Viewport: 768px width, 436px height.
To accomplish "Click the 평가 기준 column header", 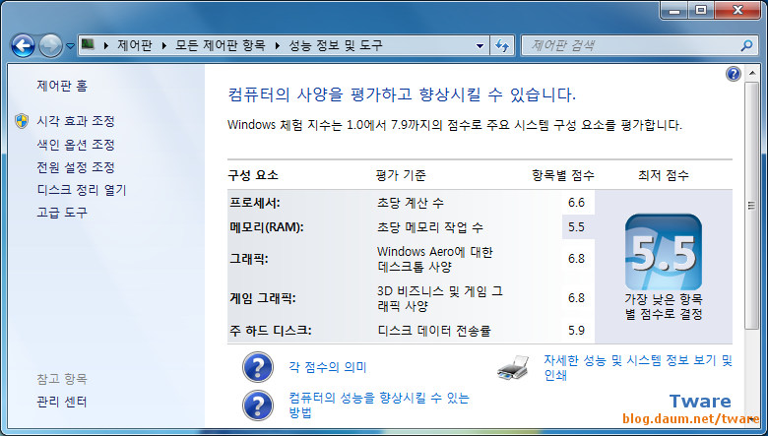I will [401, 175].
